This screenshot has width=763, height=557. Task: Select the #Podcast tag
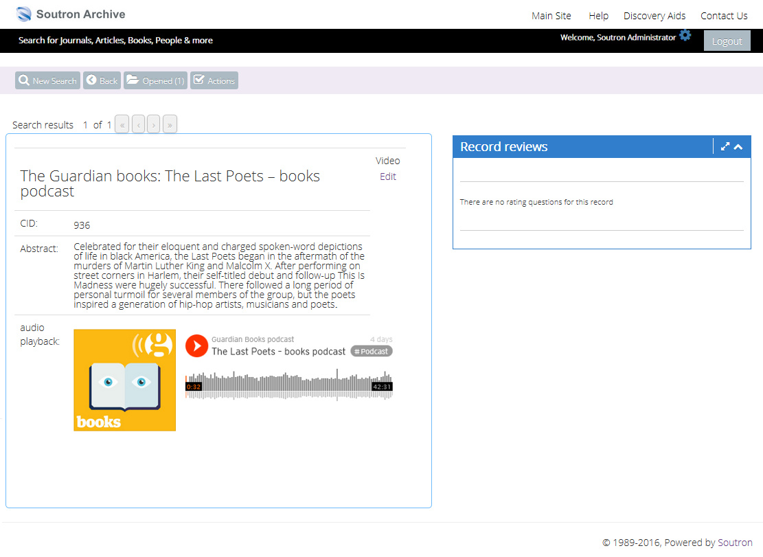coord(372,351)
